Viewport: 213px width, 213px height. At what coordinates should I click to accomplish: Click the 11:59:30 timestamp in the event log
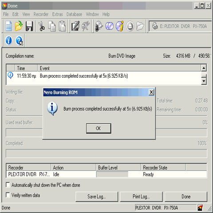point(26,76)
